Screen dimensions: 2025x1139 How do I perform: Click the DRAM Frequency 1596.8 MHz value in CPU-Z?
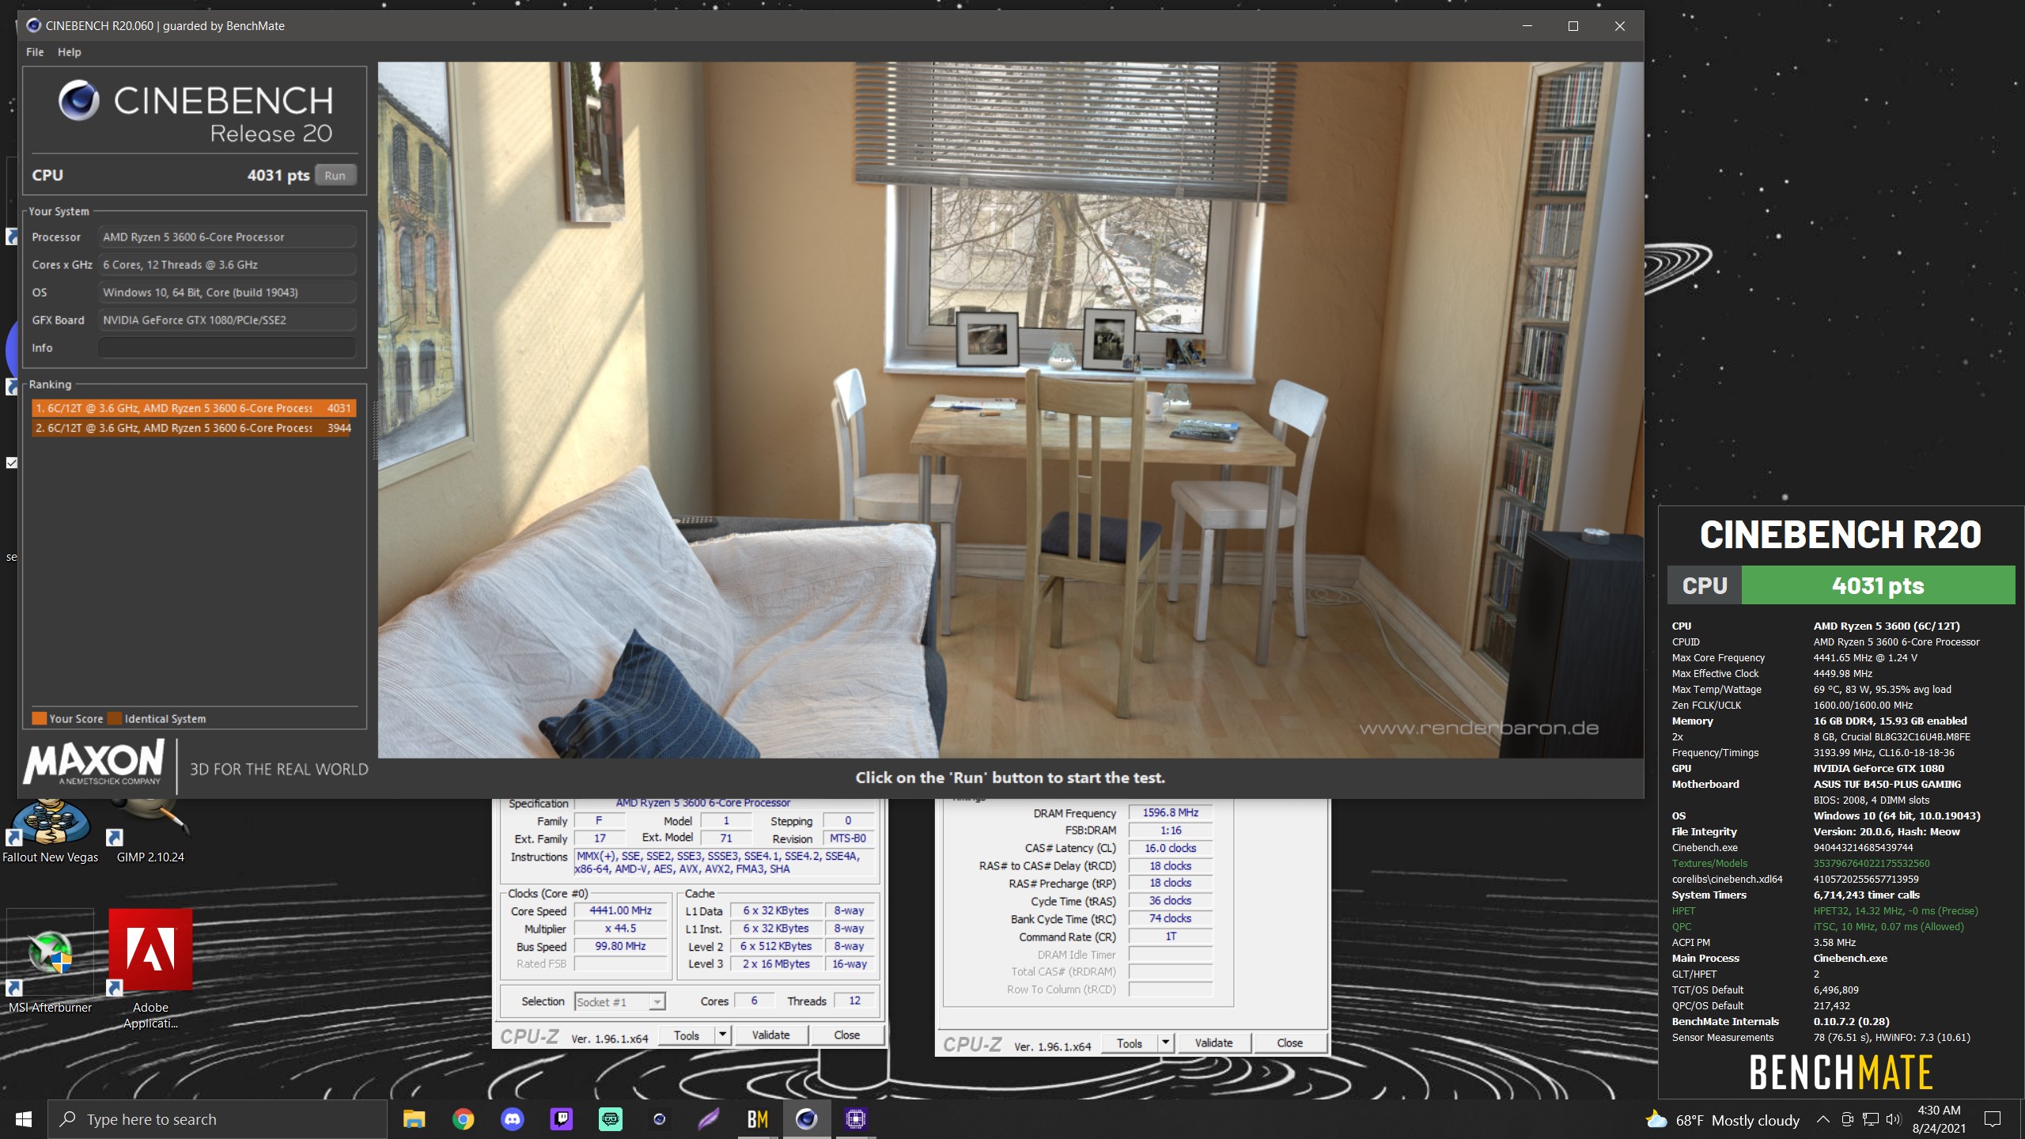1170,812
